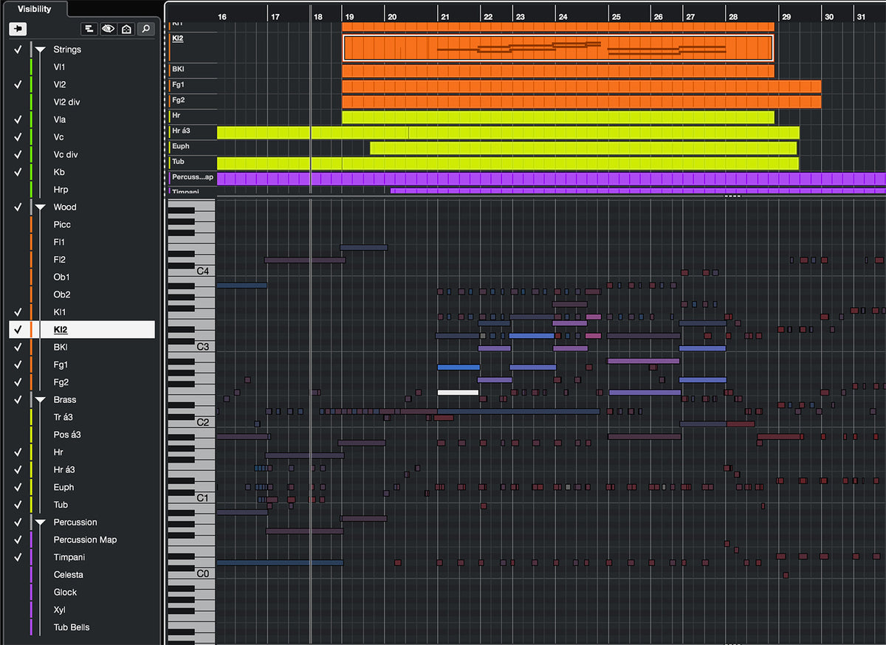Collapse the Strings folder triangle

pyautogui.click(x=40, y=49)
